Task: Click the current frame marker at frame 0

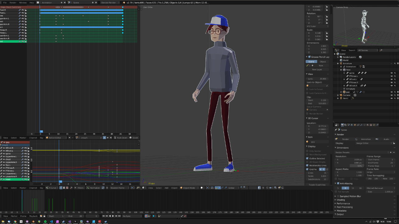Action: click(41, 132)
